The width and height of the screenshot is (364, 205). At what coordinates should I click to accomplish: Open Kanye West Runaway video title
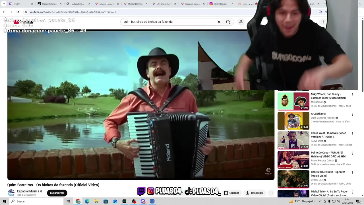pyautogui.click(x=328, y=135)
